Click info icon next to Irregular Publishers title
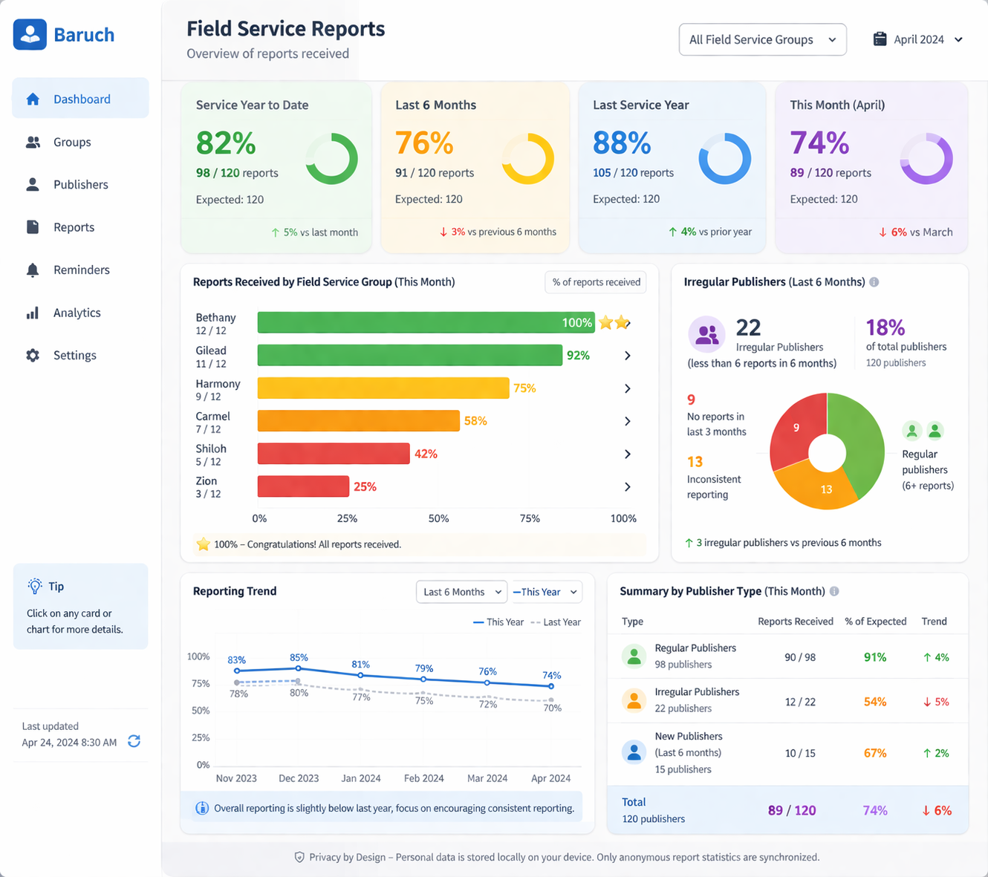The width and height of the screenshot is (988, 877). (874, 282)
